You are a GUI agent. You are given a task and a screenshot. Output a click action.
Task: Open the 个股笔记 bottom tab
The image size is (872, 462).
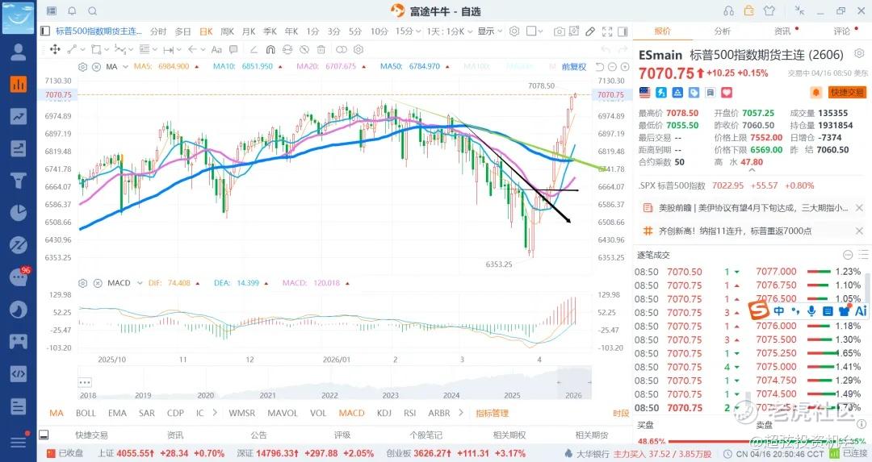426,435
